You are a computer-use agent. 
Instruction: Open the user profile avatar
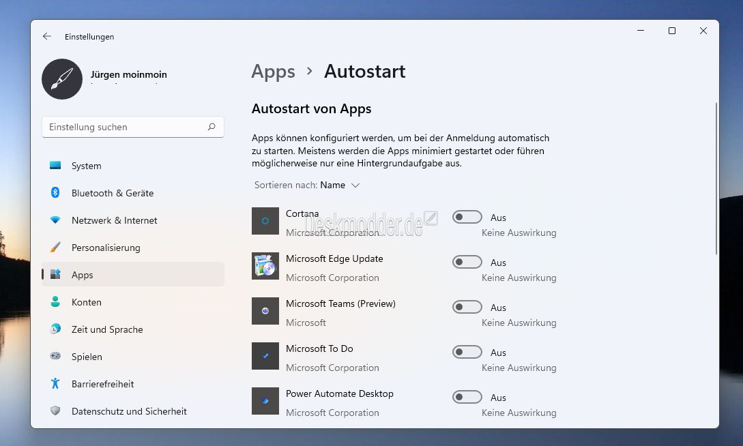pyautogui.click(x=62, y=79)
